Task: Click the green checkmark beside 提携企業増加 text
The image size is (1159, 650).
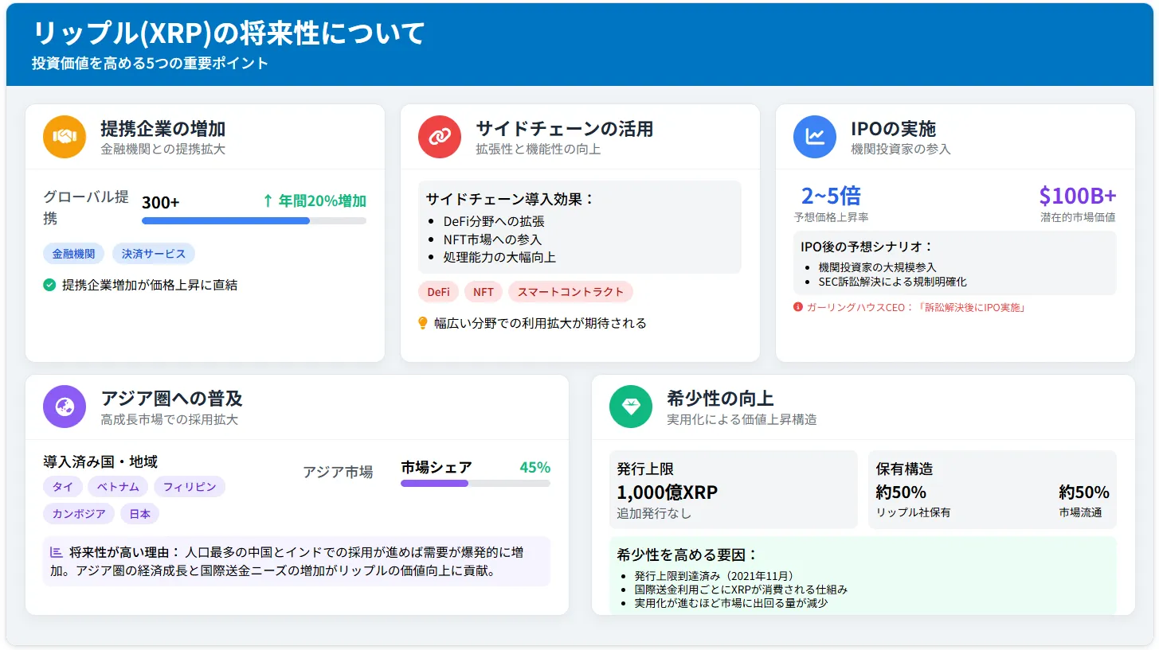Action: 51,285
